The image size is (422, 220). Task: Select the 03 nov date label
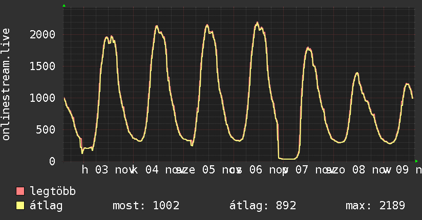pyautogui.click(x=112, y=169)
